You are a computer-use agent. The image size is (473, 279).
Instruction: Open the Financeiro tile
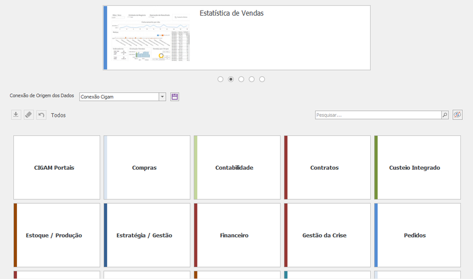237,235
